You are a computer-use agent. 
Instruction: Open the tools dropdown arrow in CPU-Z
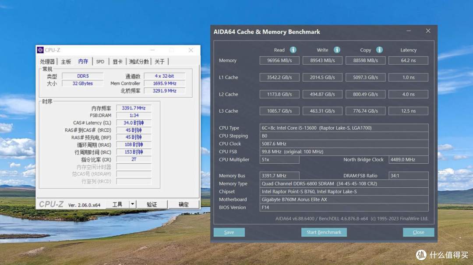coord(132,204)
